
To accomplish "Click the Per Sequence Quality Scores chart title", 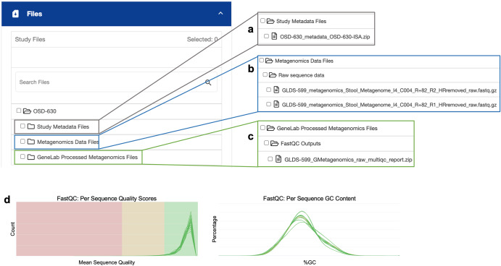I will (107, 199).
